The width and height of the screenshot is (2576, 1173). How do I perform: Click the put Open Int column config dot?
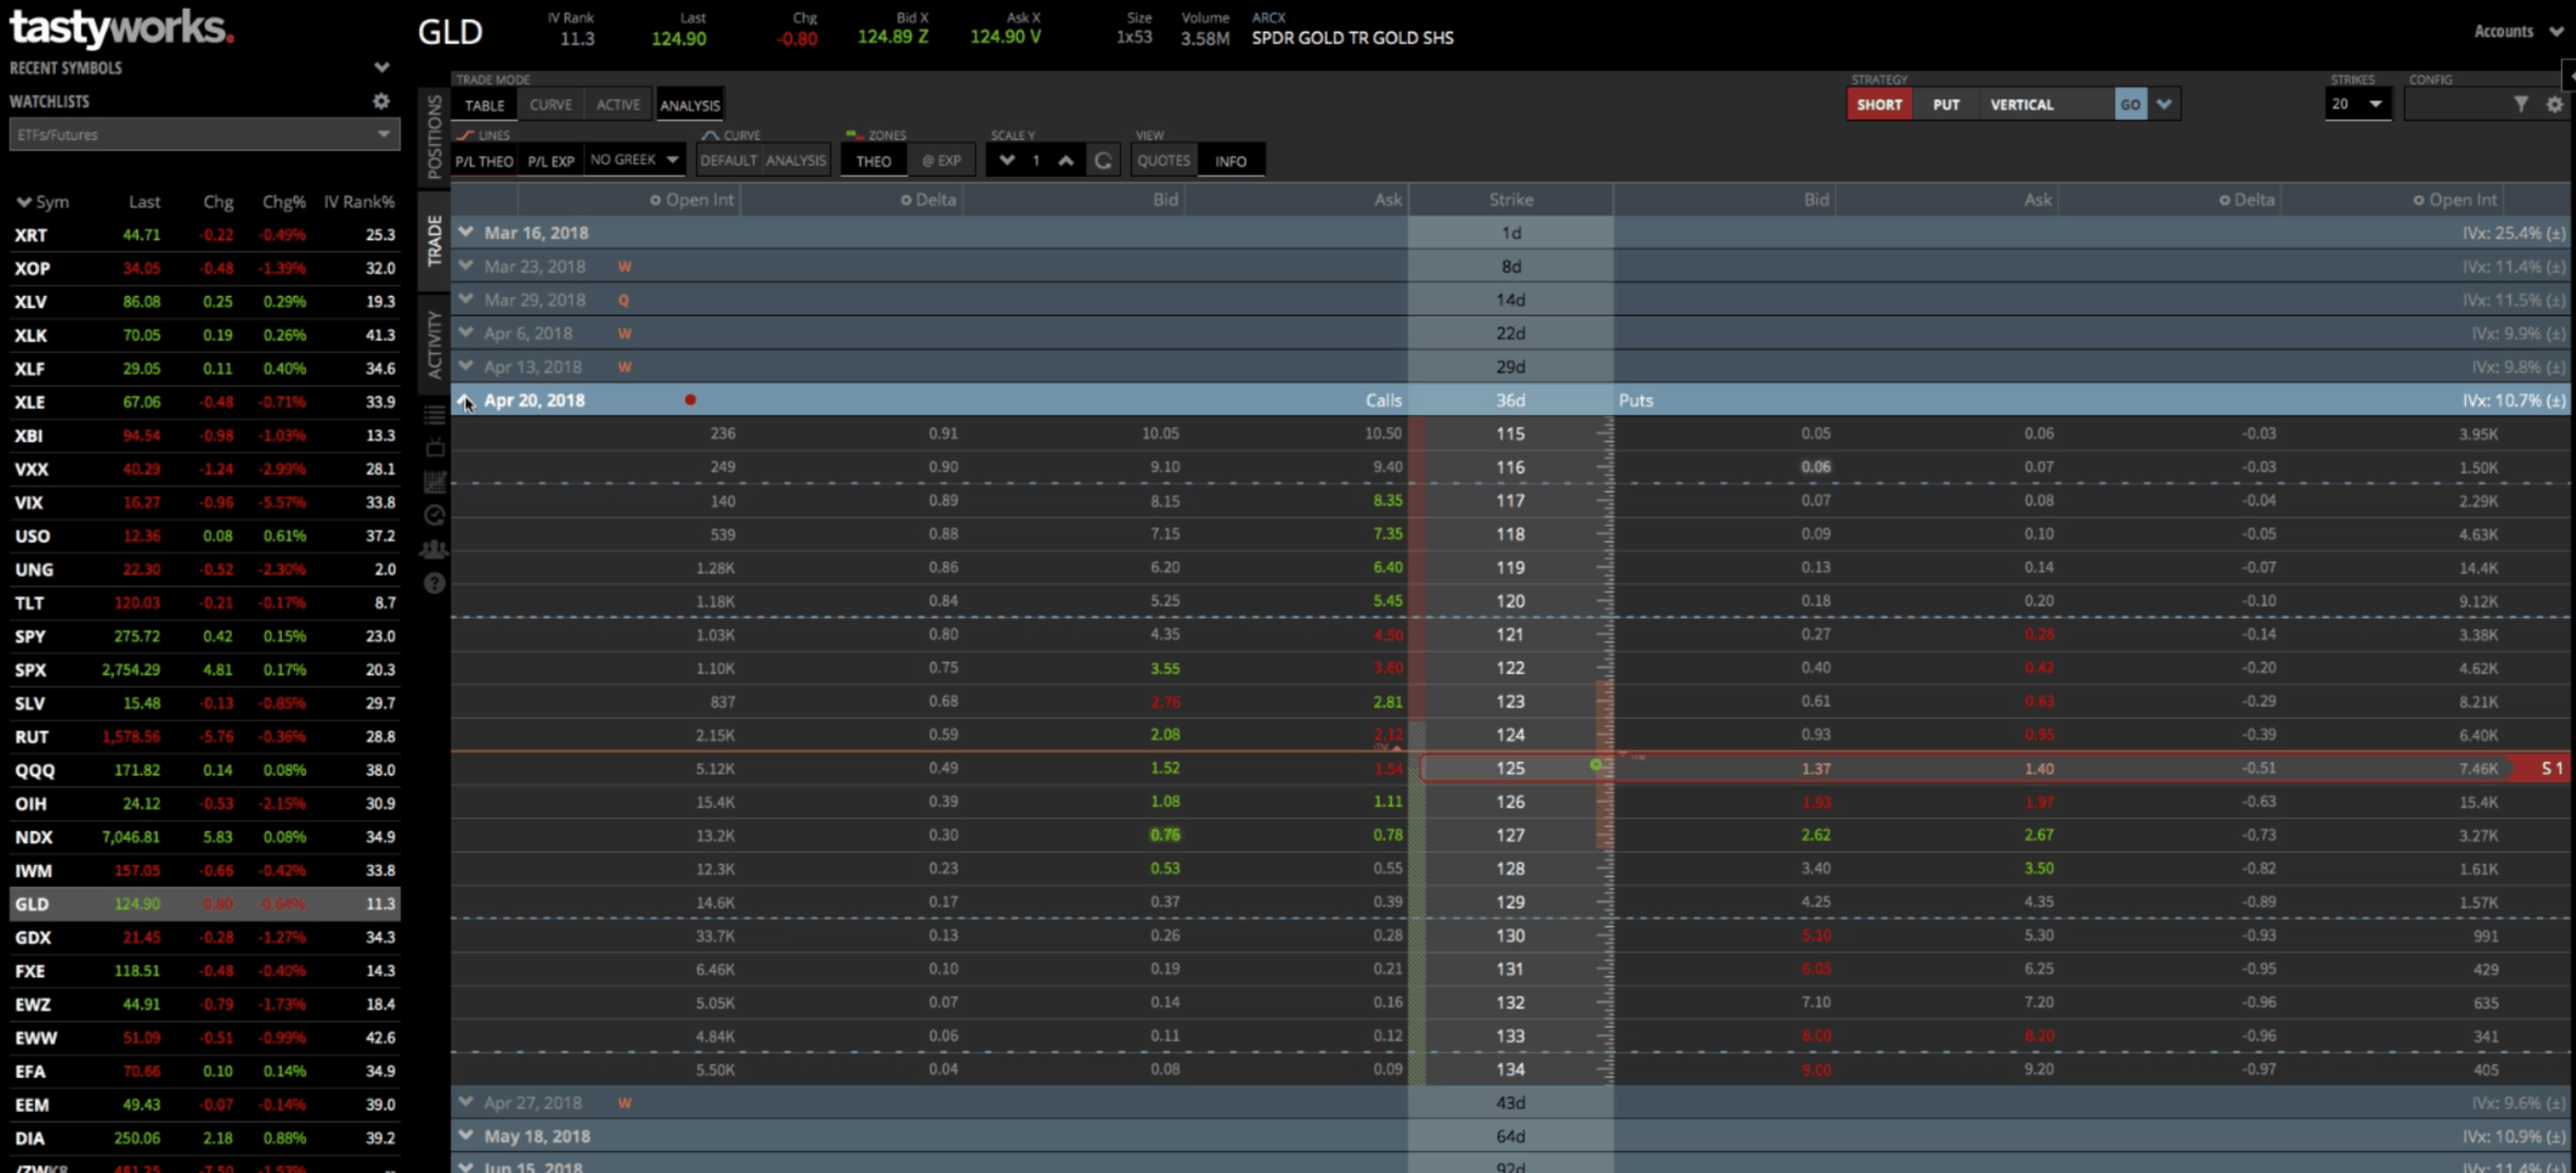[2419, 200]
